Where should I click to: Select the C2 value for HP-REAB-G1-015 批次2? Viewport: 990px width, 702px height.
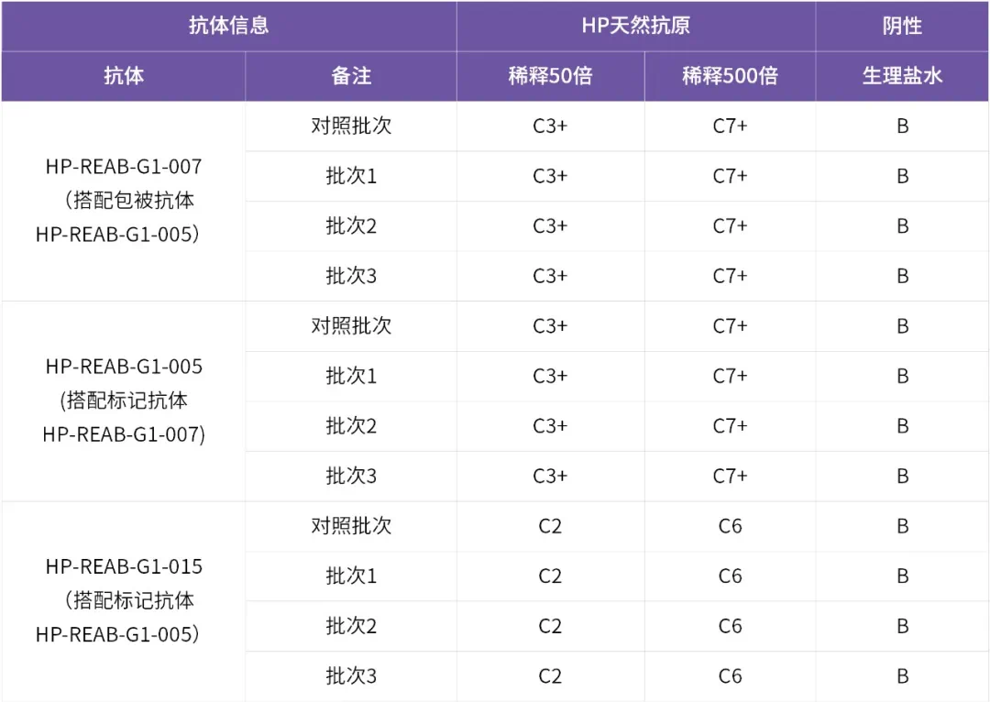pyautogui.click(x=550, y=626)
